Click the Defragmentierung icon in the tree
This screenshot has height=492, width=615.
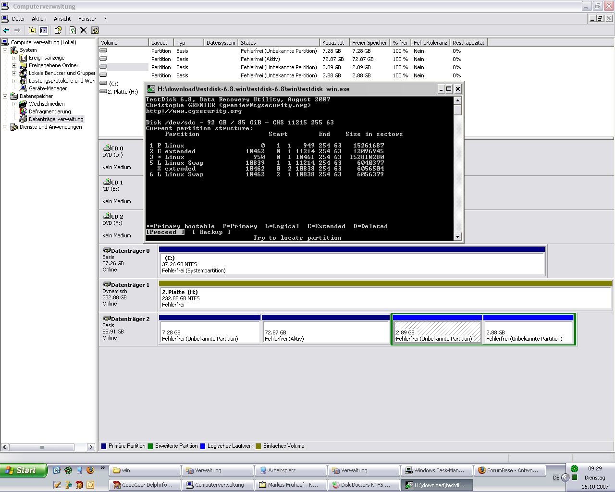tap(23, 111)
